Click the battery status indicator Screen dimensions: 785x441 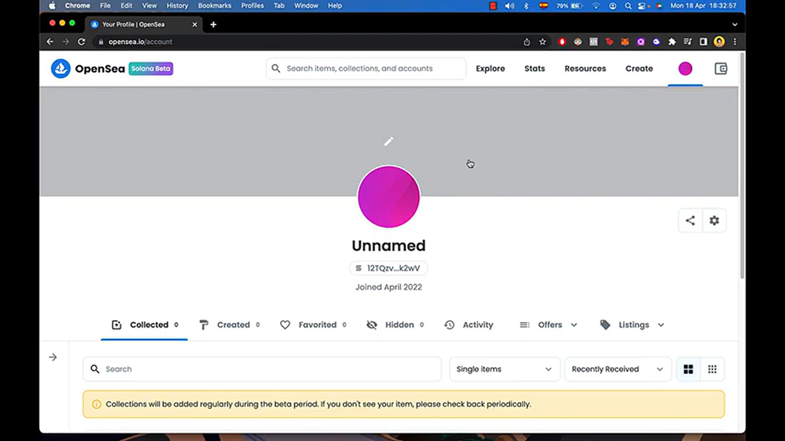coord(569,6)
